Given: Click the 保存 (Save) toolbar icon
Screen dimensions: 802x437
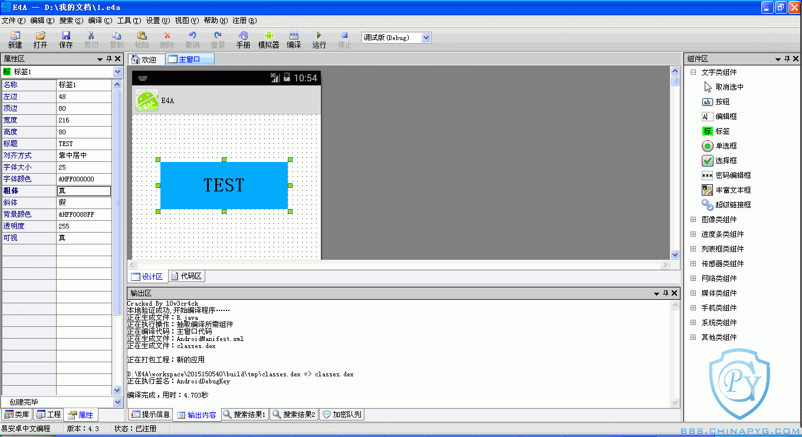Looking at the screenshot, I should 65,40.
